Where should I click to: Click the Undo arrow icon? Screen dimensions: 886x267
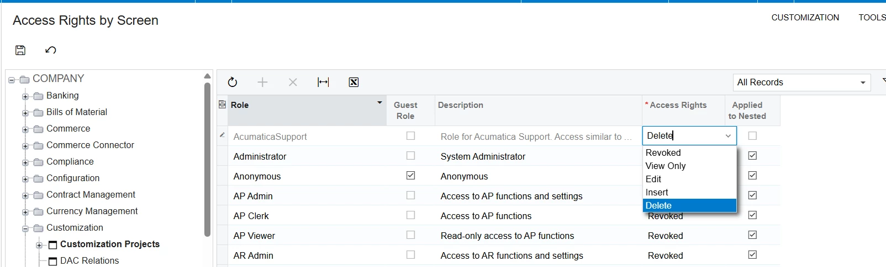point(51,50)
